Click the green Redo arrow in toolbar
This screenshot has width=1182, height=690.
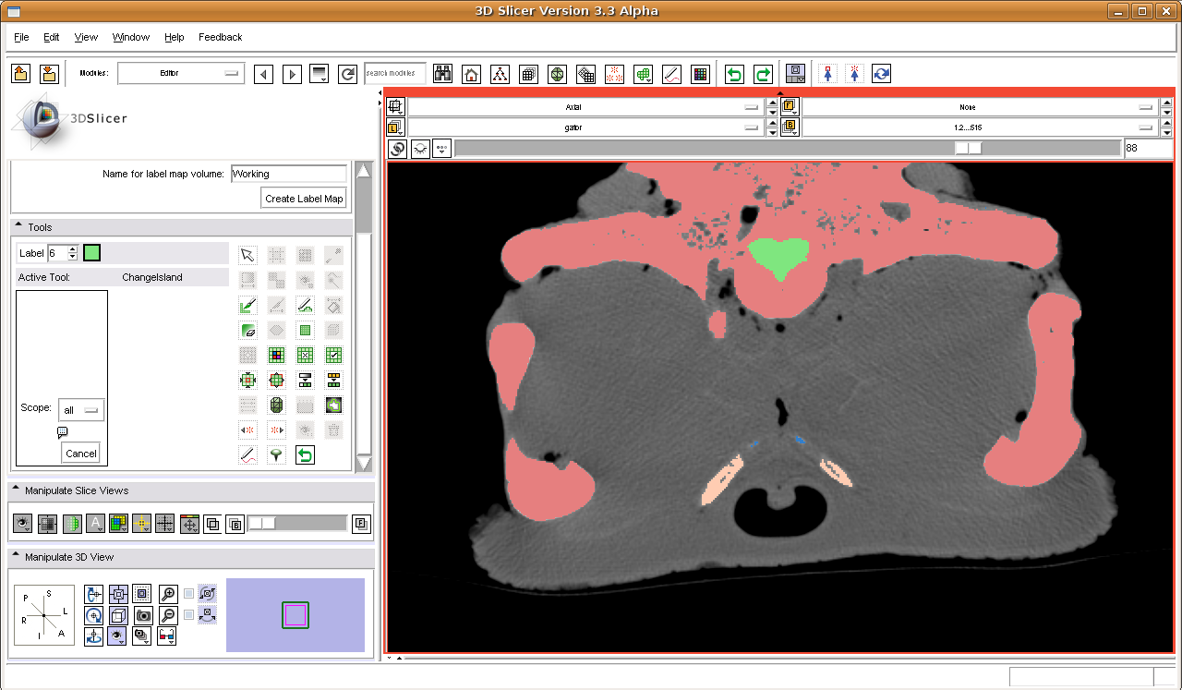tap(763, 74)
